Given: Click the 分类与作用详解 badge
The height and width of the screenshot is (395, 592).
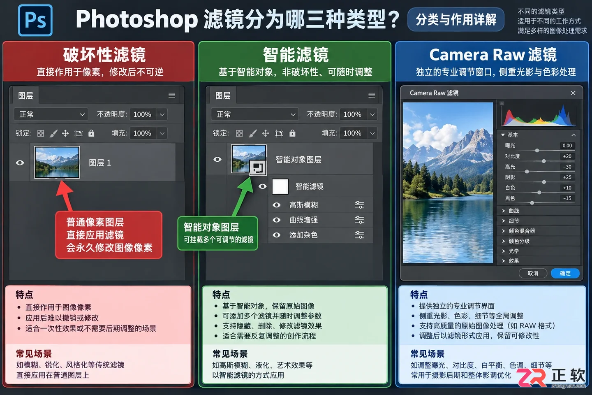Looking at the screenshot, I should coord(456,19).
